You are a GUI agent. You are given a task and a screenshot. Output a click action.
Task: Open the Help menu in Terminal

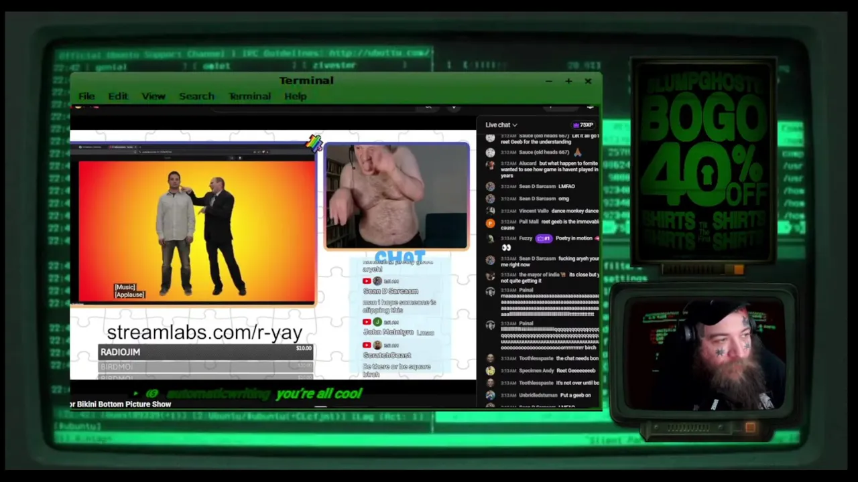[296, 96]
